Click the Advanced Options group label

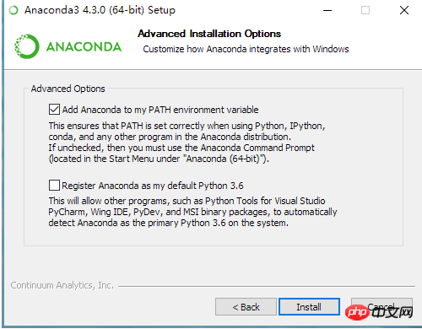tap(68, 89)
